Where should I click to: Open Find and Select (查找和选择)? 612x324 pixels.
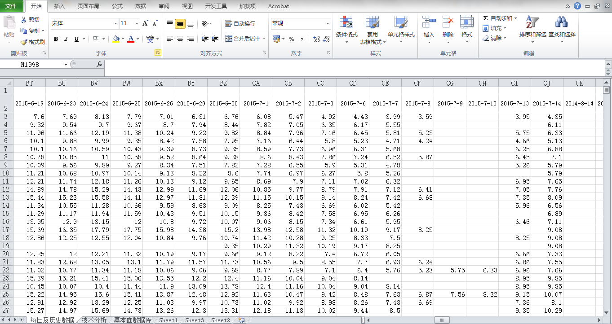(562, 30)
